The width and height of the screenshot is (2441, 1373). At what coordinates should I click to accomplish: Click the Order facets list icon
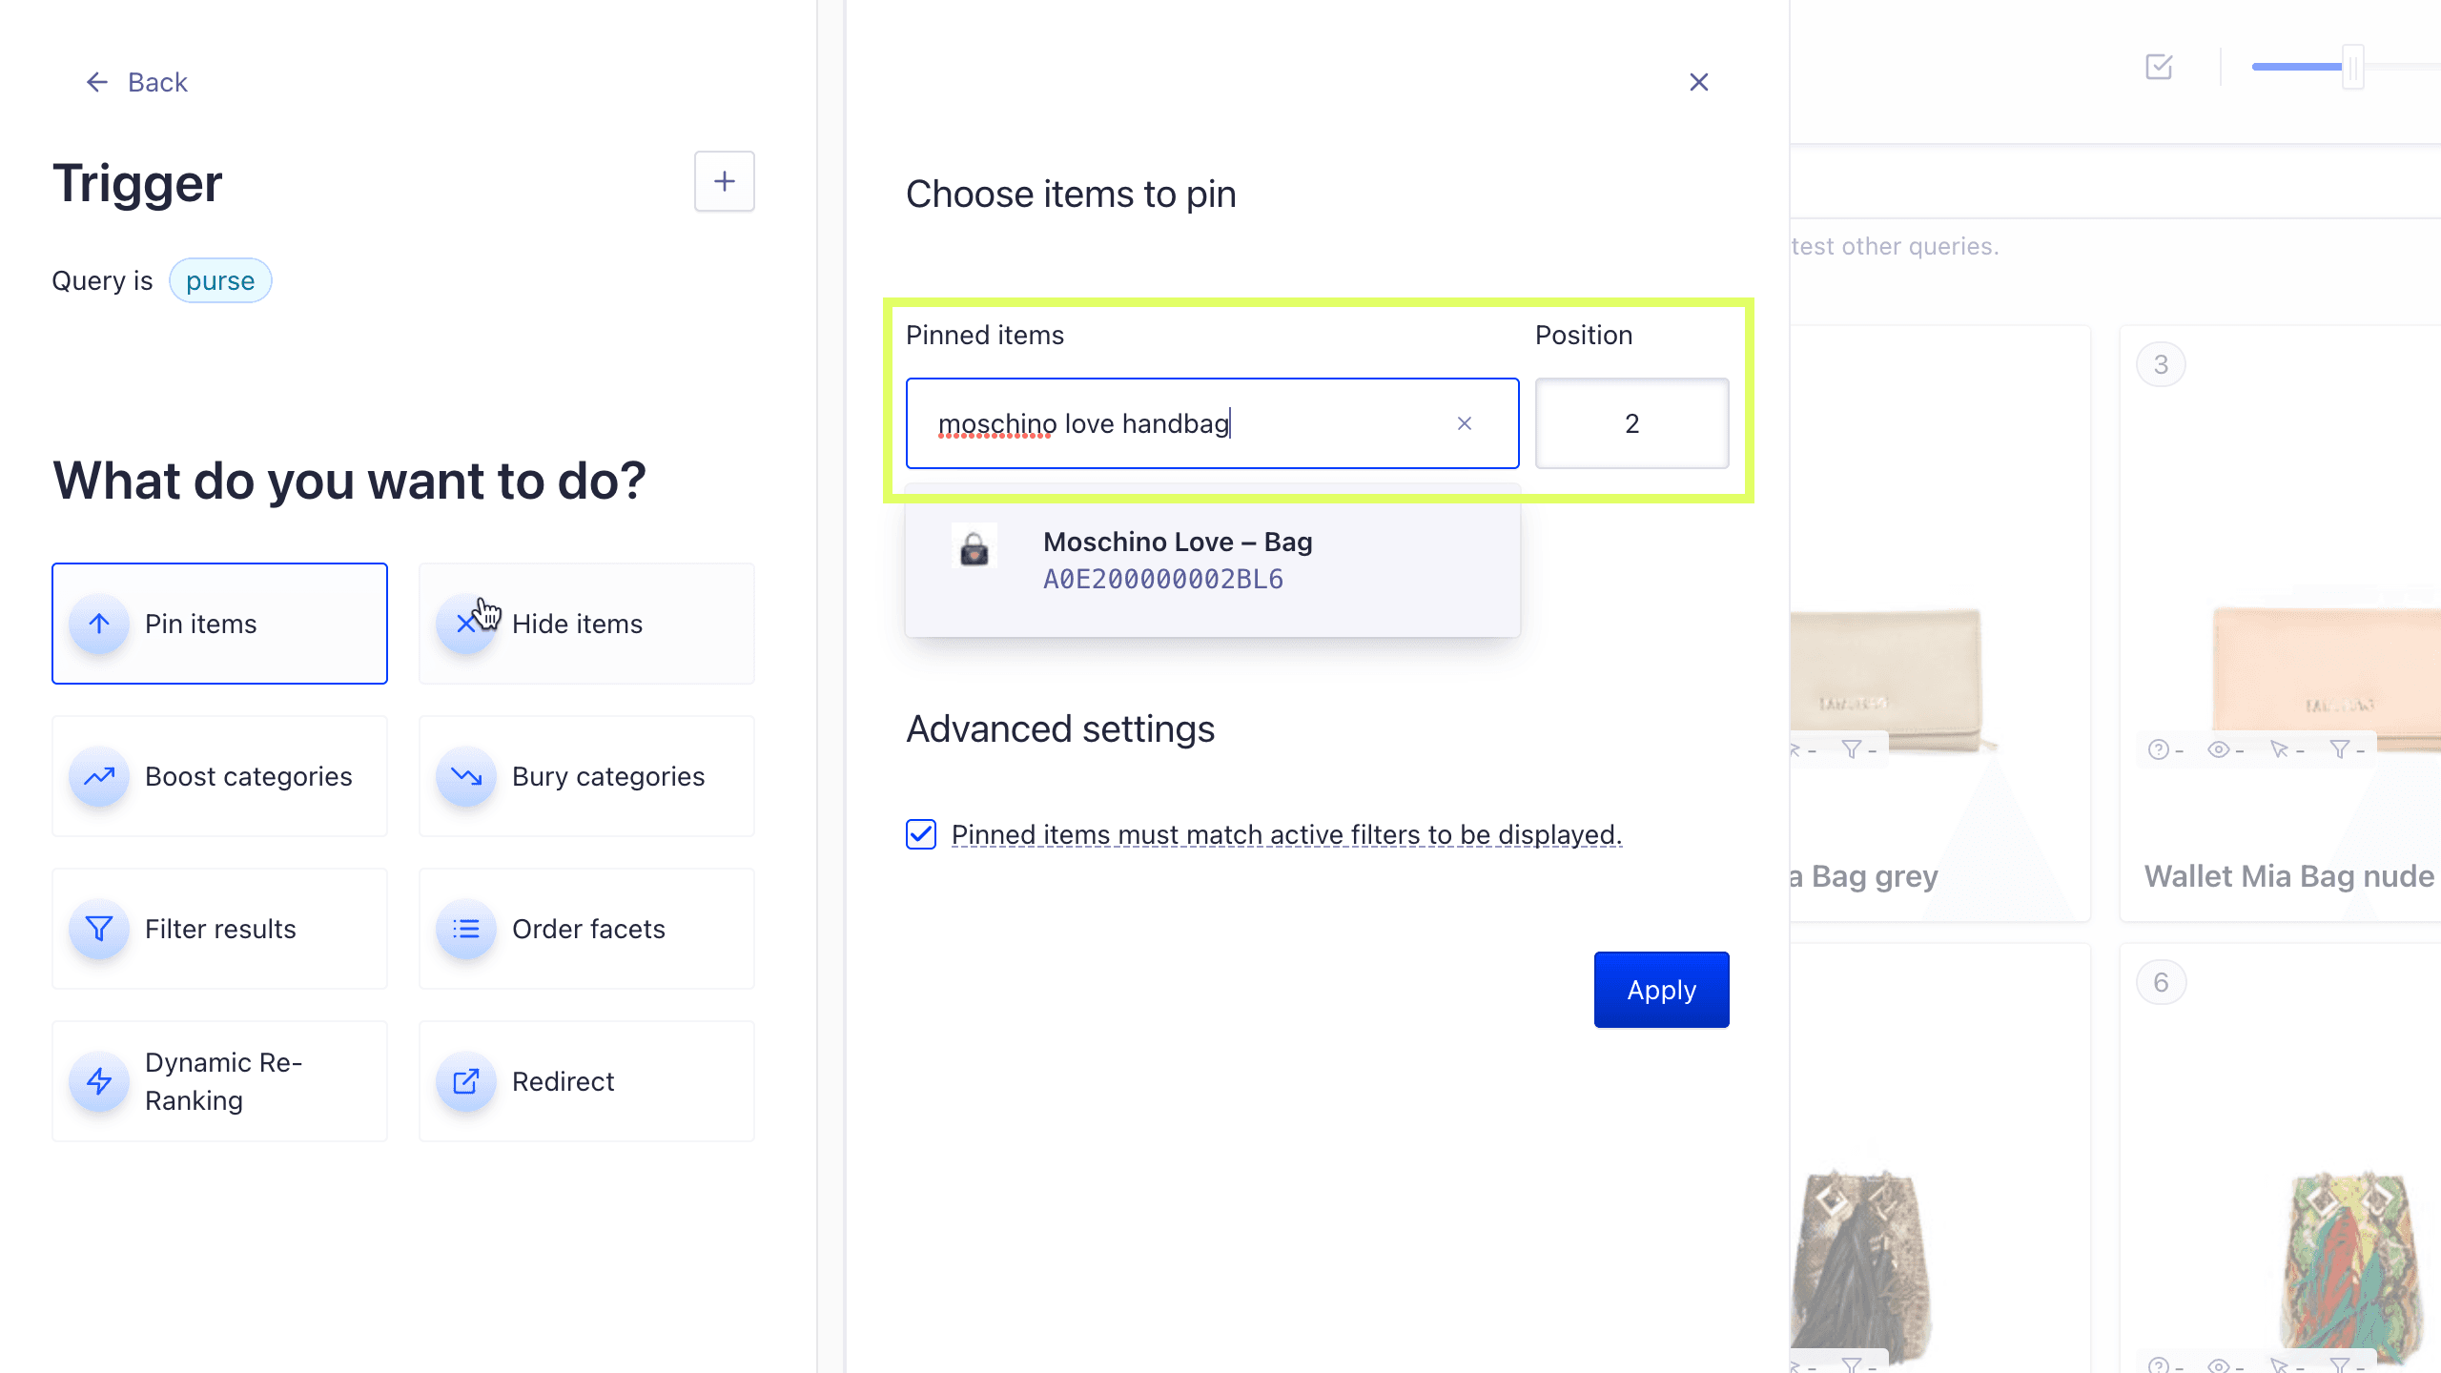(x=466, y=929)
